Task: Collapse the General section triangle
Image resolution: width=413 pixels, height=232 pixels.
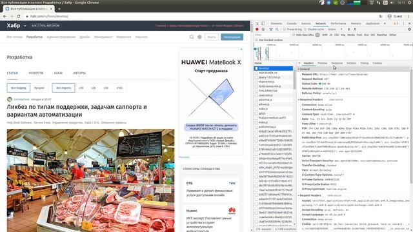Action: 299,69
